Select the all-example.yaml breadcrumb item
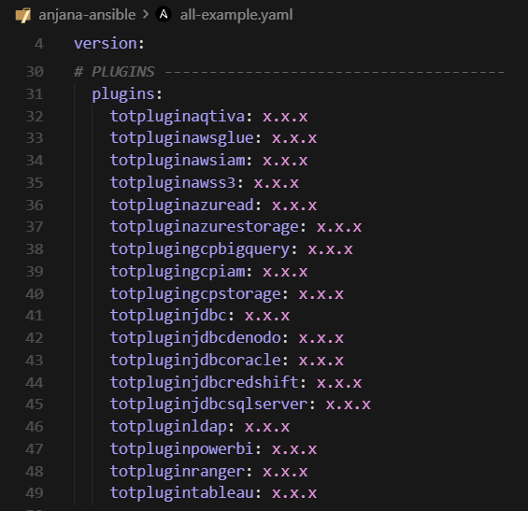 coord(236,15)
